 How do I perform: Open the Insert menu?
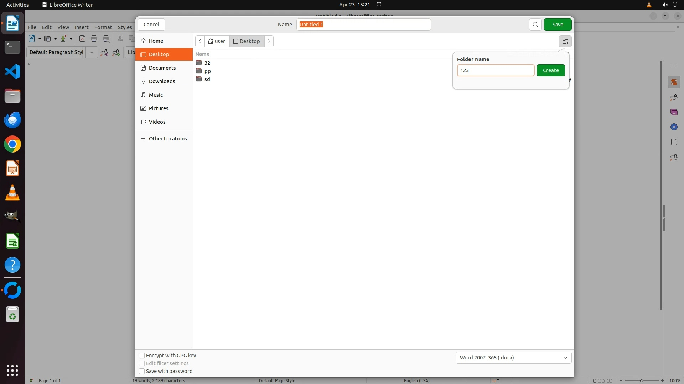pos(81,27)
